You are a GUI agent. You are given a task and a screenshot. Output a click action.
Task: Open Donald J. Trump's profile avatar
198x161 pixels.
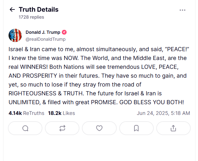(15, 35)
